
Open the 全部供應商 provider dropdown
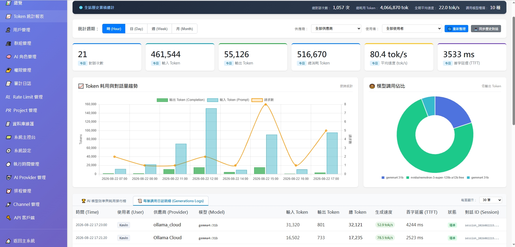(x=336, y=28)
